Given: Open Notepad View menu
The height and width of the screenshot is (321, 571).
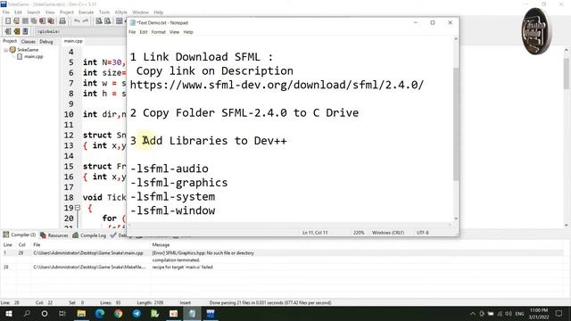Looking at the screenshot, I should click(175, 32).
